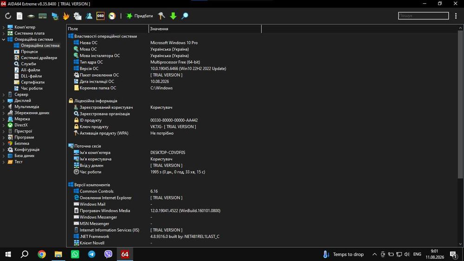Click the Refresh toolbar icon

pyautogui.click(x=8, y=16)
